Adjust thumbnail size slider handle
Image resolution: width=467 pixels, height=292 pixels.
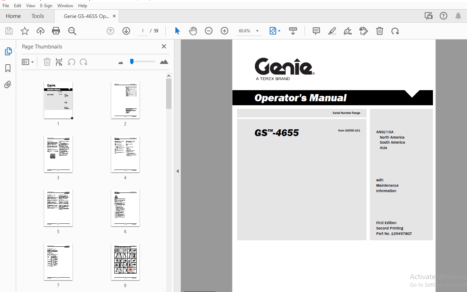click(132, 61)
